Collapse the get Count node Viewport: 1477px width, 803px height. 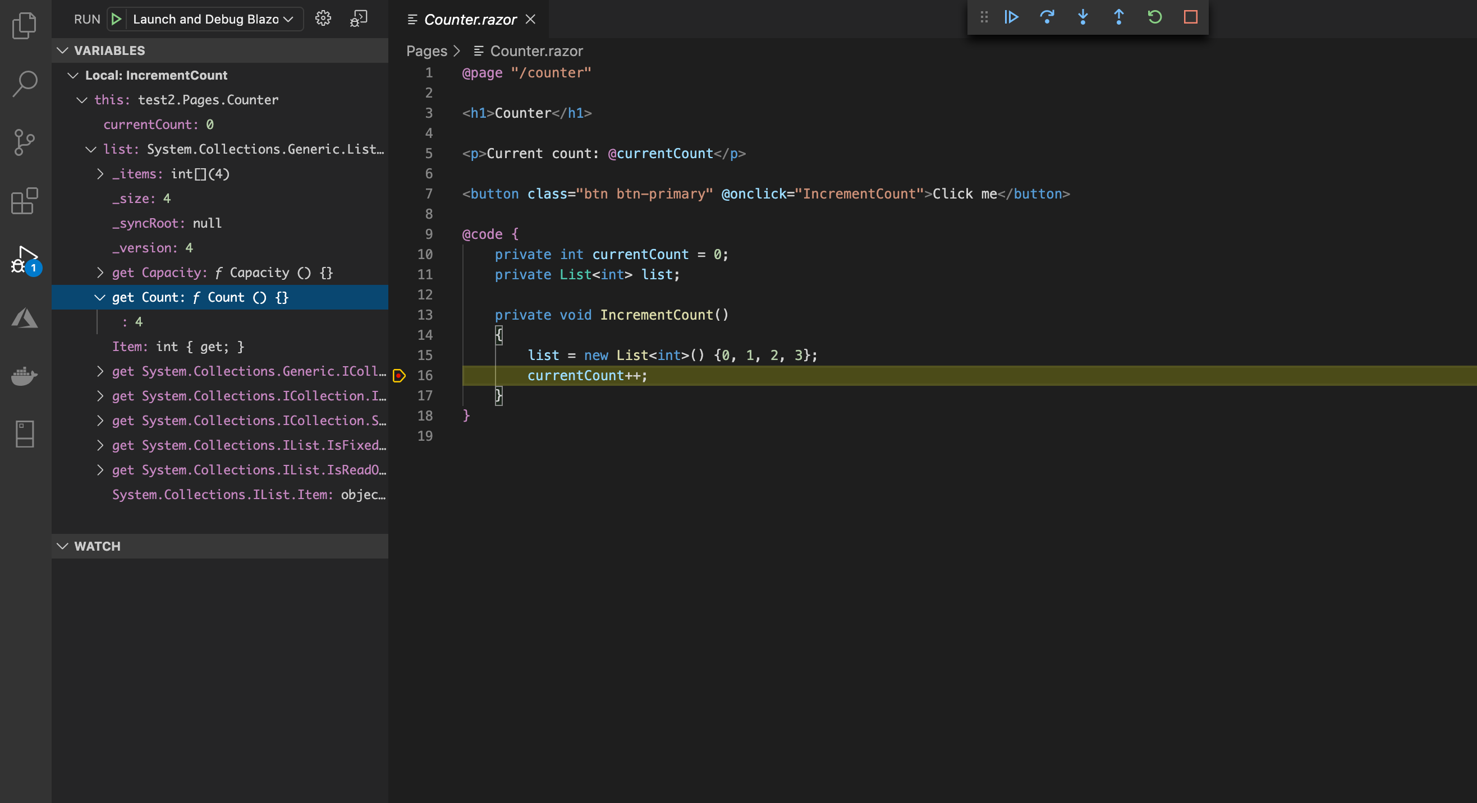pyautogui.click(x=100, y=297)
